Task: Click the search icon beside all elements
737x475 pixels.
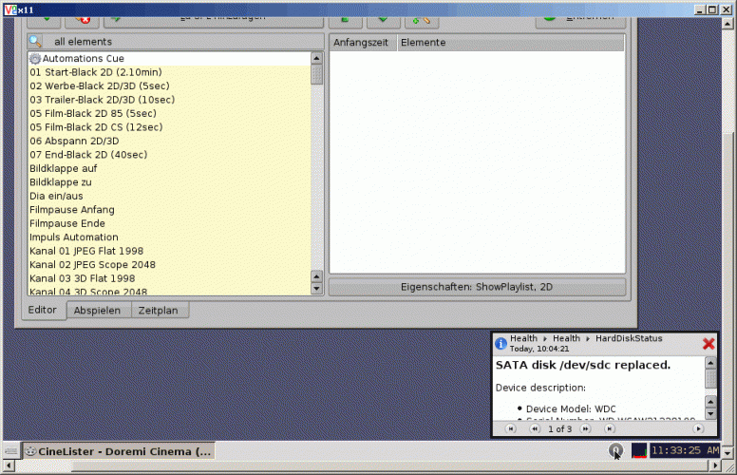Action: [35, 42]
